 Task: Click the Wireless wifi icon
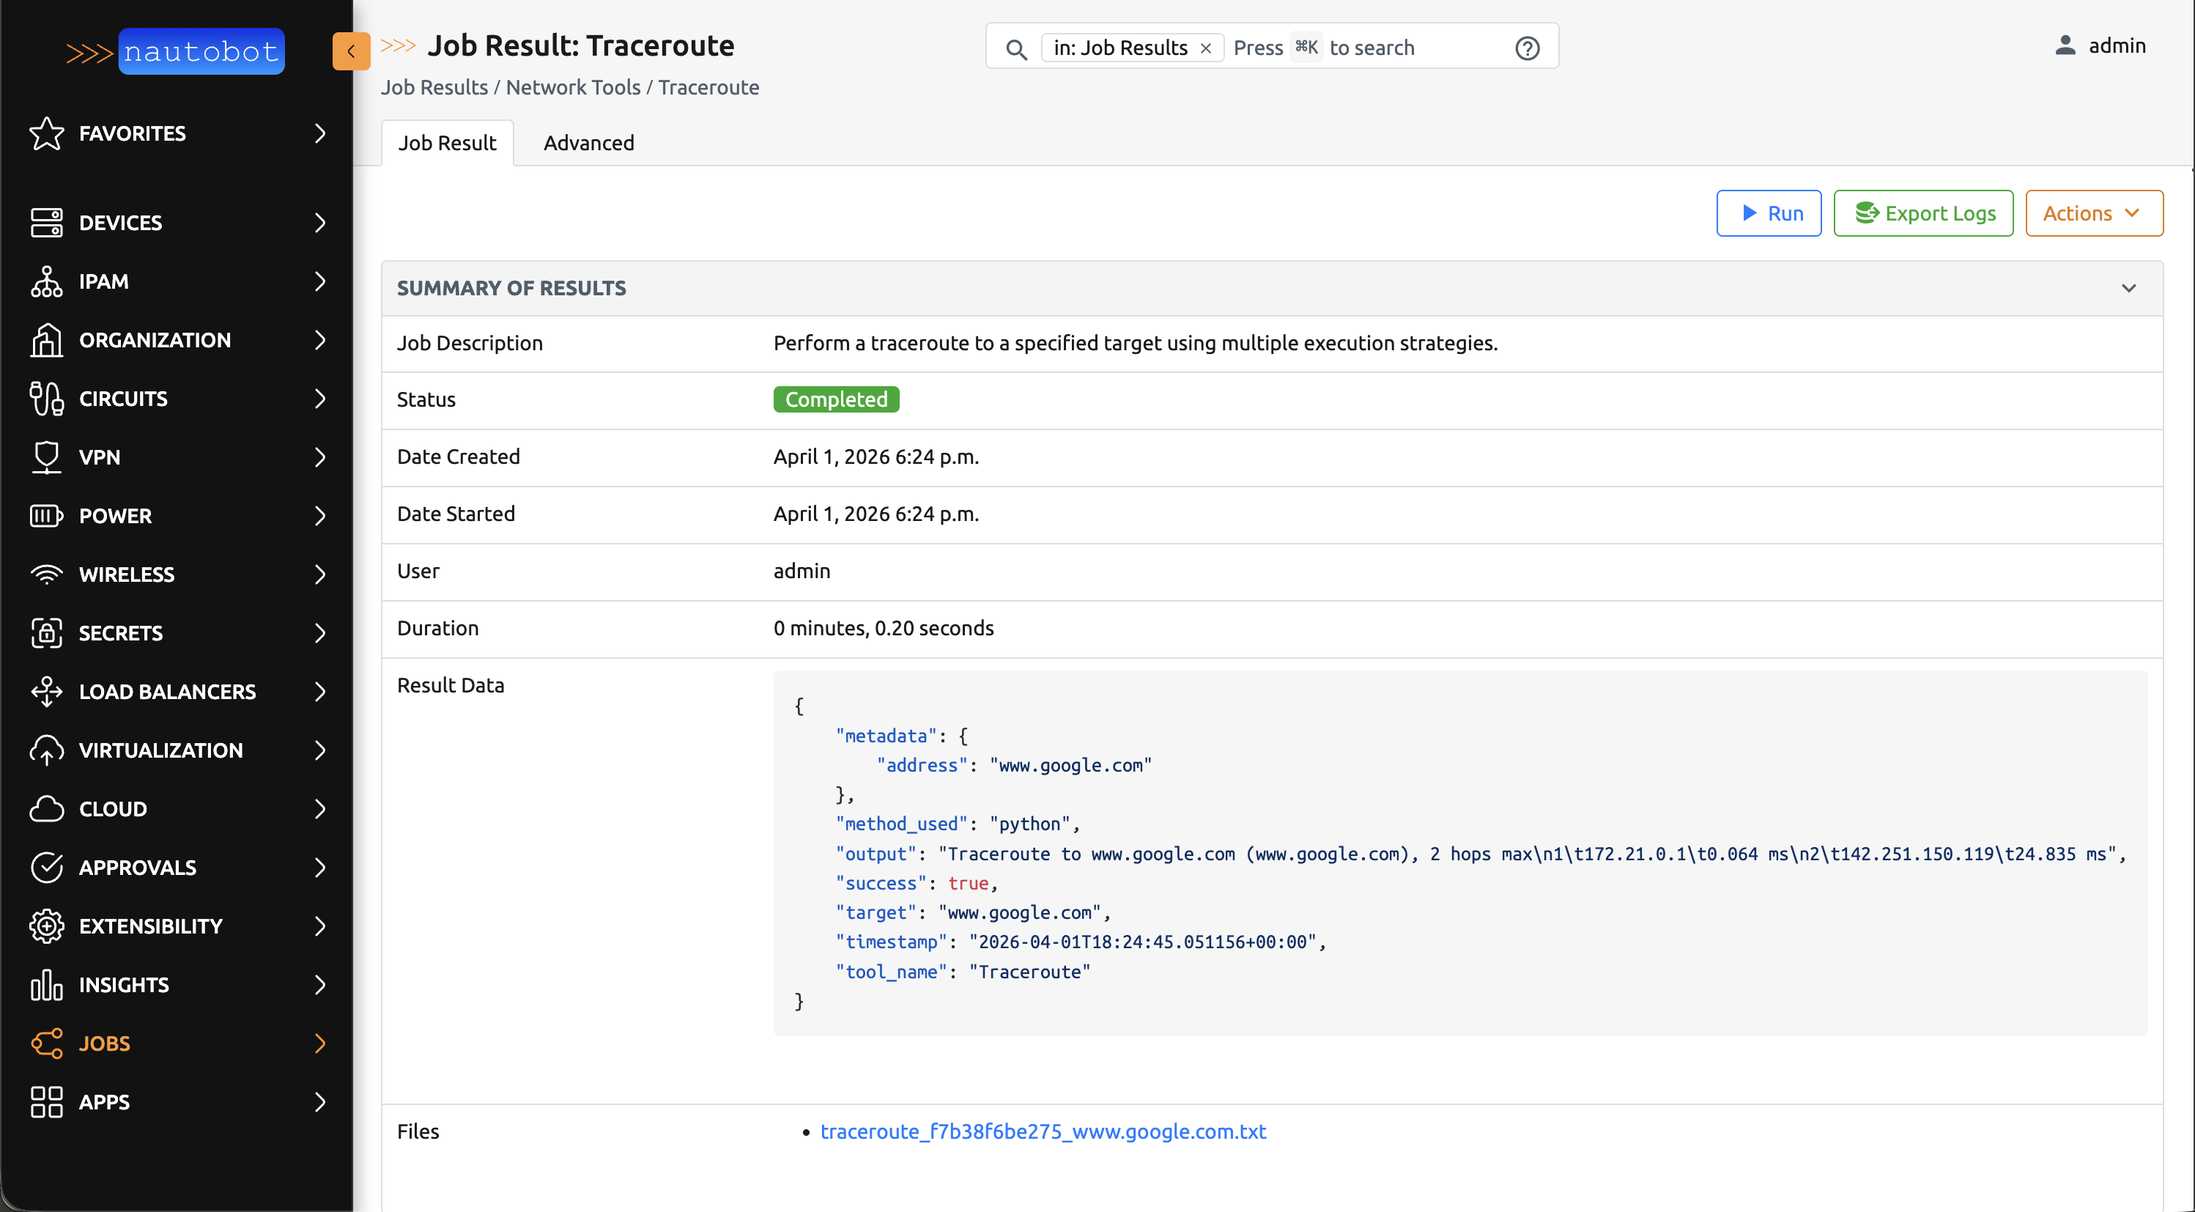click(x=46, y=574)
